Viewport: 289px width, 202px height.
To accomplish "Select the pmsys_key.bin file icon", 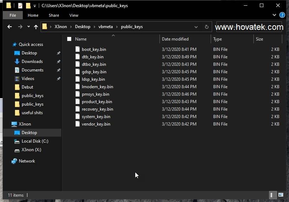I will (x=78, y=94).
